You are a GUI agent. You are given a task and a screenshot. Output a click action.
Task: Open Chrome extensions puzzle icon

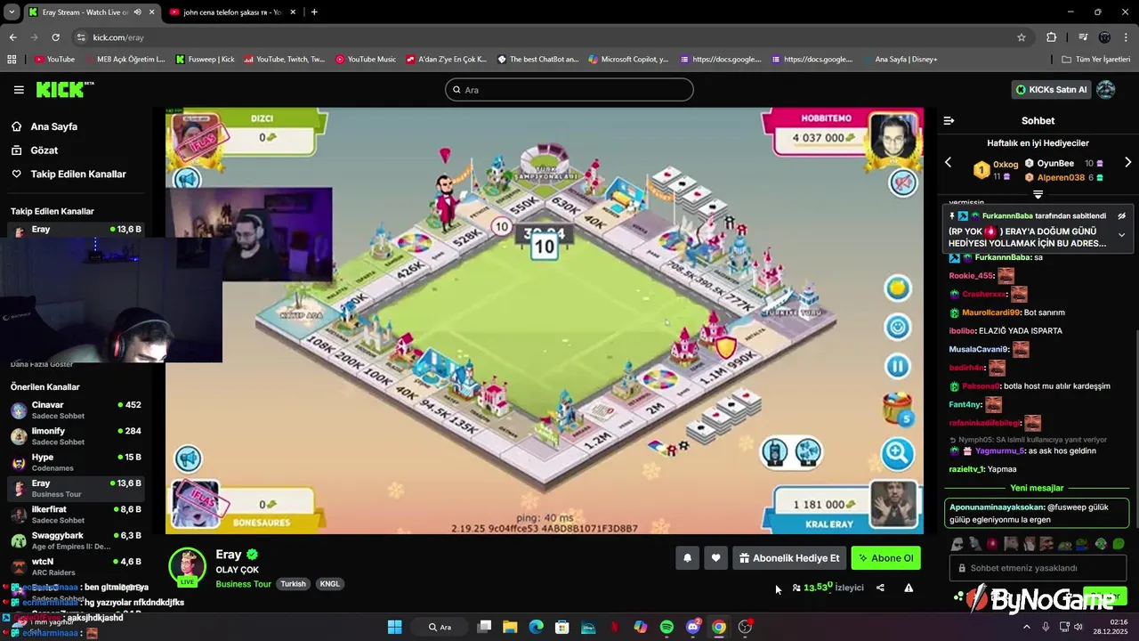[x=1051, y=37]
